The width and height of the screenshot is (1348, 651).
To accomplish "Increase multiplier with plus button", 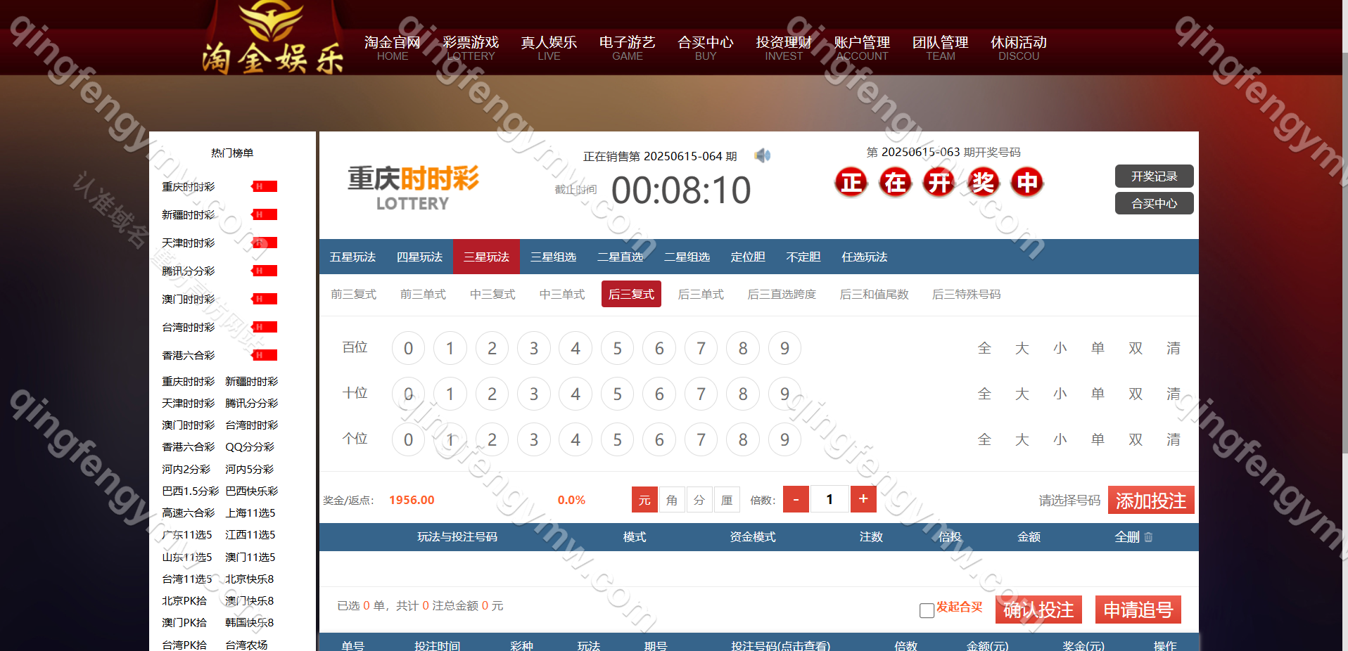I will [863, 499].
